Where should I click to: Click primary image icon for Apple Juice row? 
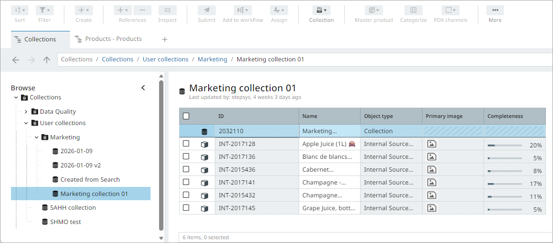pos(432,144)
